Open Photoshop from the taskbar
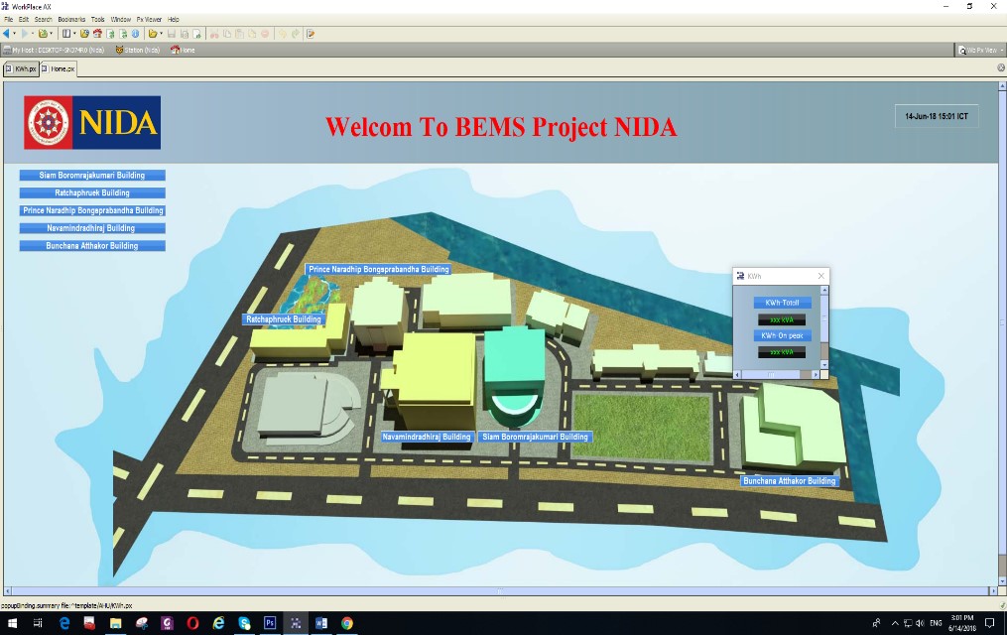 270,623
